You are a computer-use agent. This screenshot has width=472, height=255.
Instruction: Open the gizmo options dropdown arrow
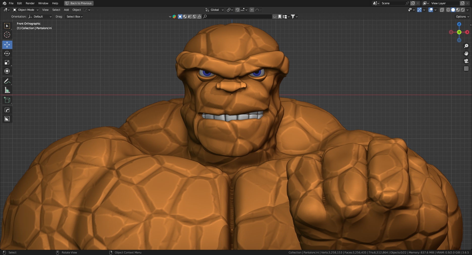(x=424, y=10)
